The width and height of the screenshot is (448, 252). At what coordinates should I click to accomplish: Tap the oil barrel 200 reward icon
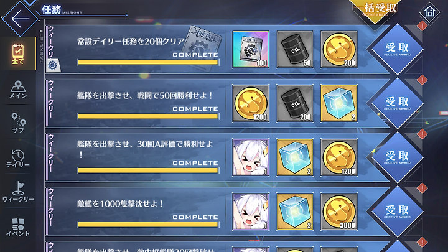[x=295, y=103]
